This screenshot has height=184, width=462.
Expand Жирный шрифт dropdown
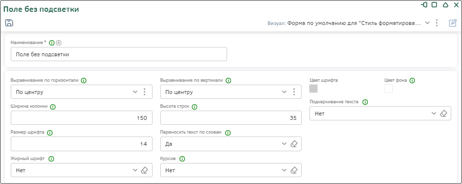click(x=135, y=170)
